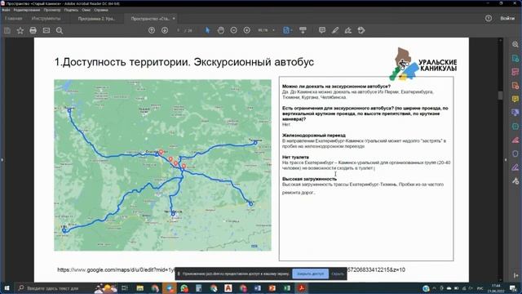522x294 pixels.
Task: Switch to the Программа 2 Урал document tab
Action: tap(96, 19)
